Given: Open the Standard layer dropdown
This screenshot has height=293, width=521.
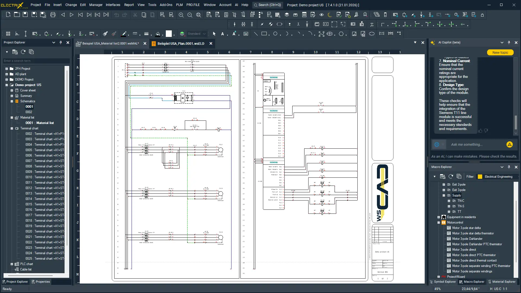Looking at the screenshot, I should (x=204, y=34).
